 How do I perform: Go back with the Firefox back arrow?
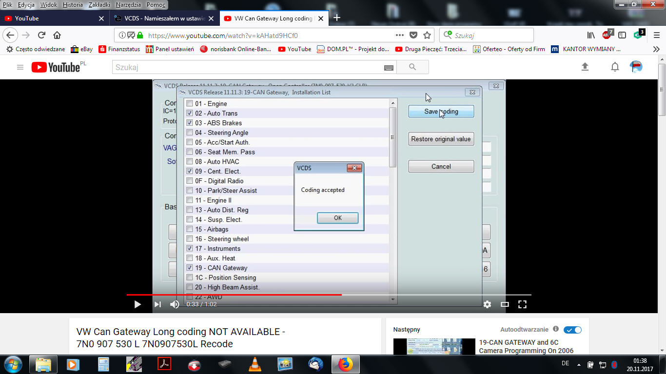coord(10,35)
